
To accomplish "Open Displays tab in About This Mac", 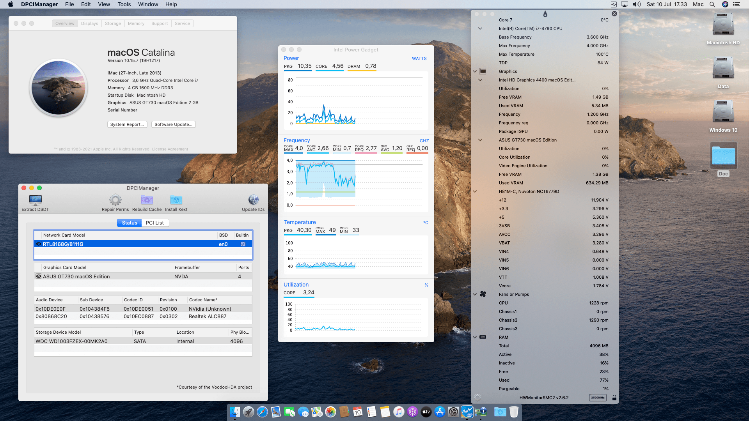I will pos(90,23).
